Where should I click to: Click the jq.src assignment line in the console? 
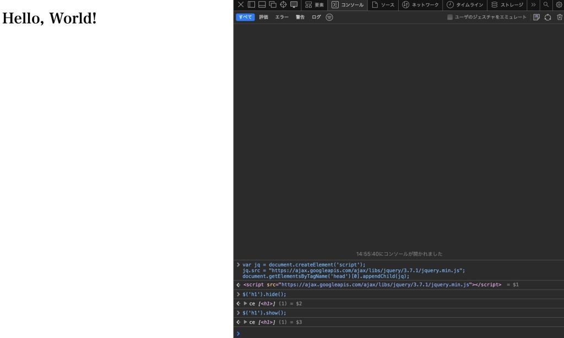pos(354,270)
